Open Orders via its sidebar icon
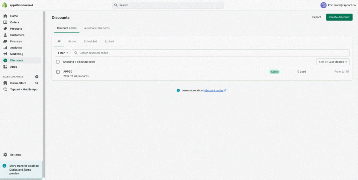 (5, 22)
